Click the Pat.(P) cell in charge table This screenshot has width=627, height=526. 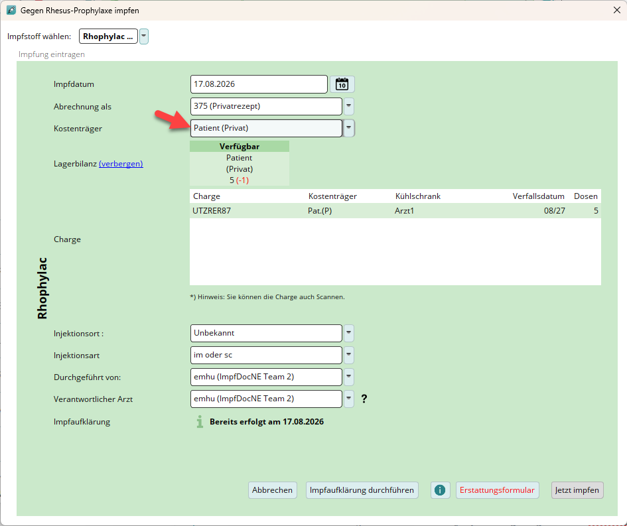320,211
